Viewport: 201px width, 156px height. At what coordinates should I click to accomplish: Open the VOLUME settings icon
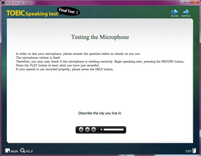175,13
